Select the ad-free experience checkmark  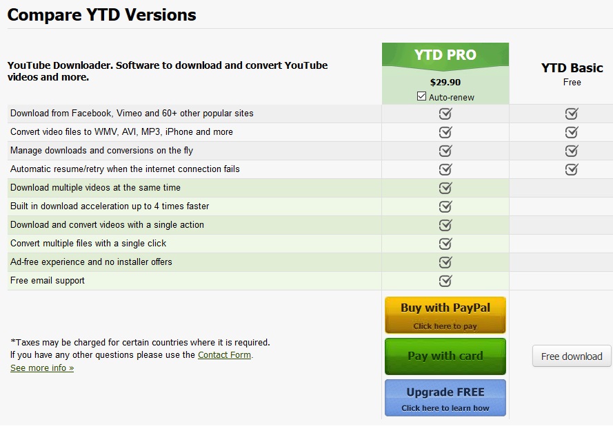(x=445, y=262)
